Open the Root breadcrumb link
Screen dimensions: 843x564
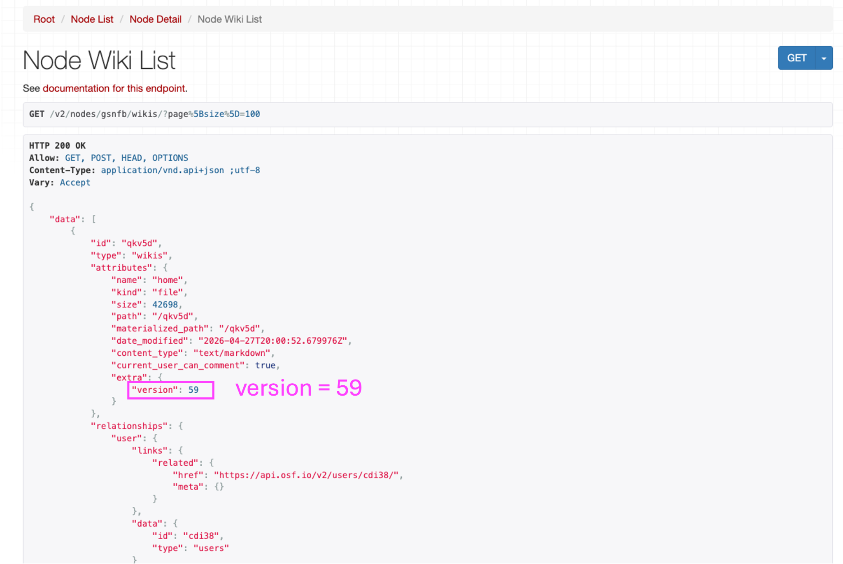click(44, 19)
